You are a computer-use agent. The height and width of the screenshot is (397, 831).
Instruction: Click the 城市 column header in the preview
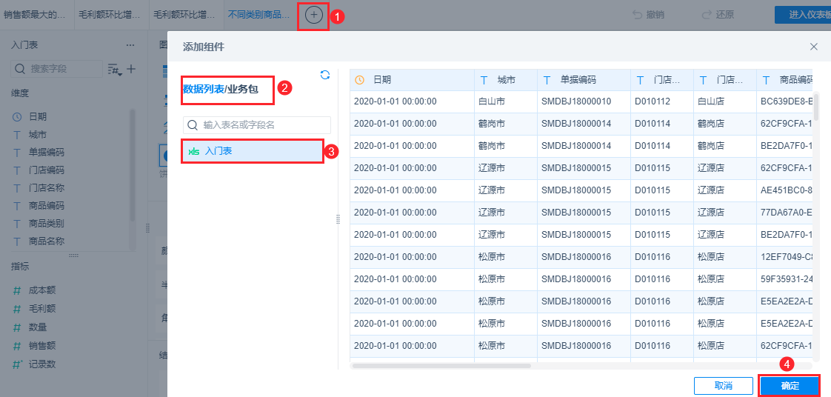506,80
